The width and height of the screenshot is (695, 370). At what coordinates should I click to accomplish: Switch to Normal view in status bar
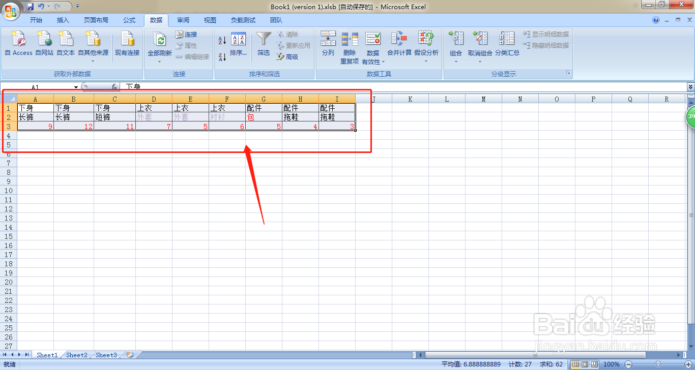coord(575,364)
